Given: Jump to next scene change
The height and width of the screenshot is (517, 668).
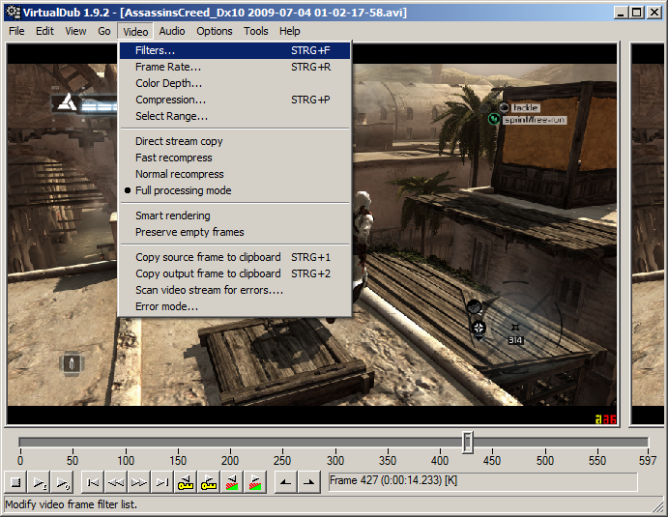Looking at the screenshot, I should [255, 482].
